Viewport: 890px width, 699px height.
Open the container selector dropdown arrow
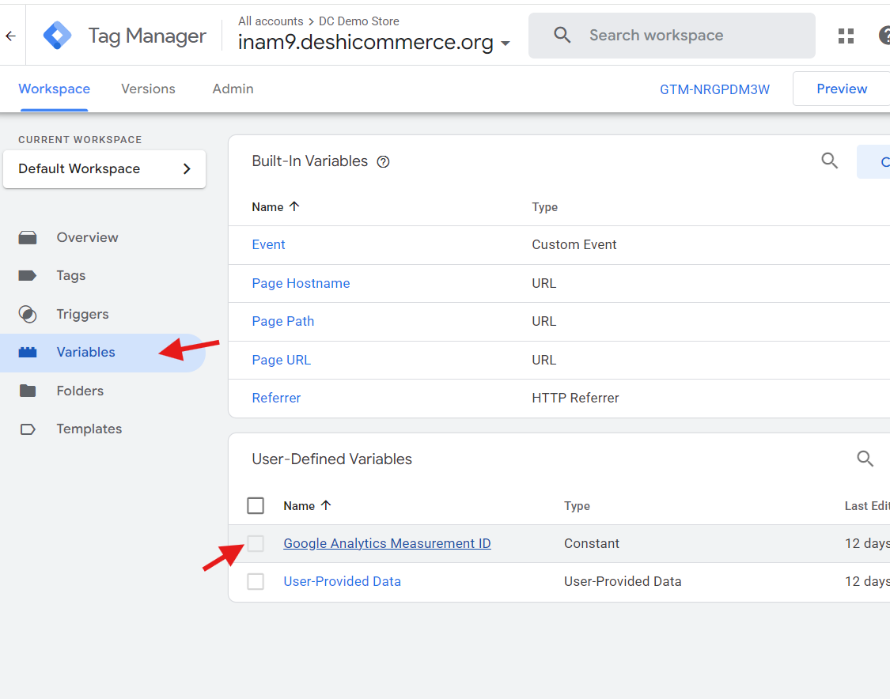(506, 43)
